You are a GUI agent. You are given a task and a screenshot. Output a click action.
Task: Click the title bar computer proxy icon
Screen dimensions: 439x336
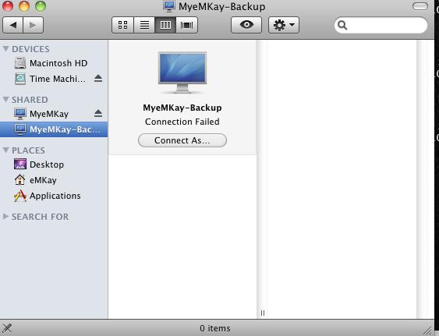(x=169, y=6)
